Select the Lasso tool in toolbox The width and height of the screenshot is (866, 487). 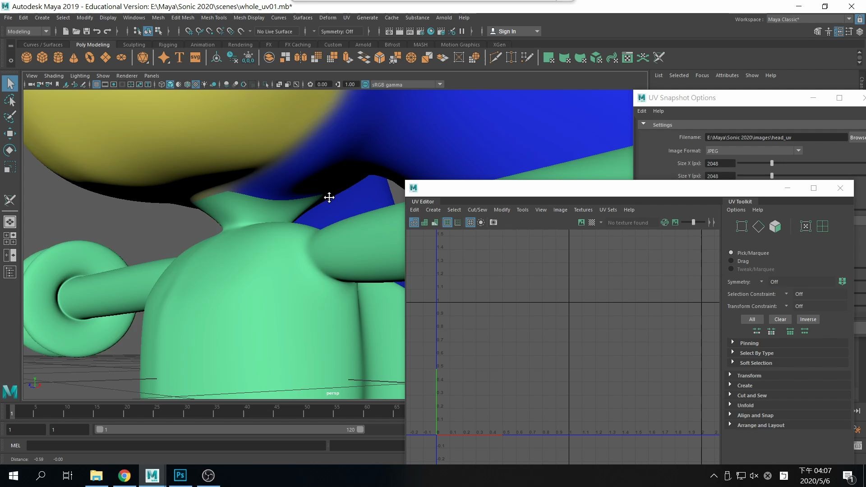pos(10,100)
